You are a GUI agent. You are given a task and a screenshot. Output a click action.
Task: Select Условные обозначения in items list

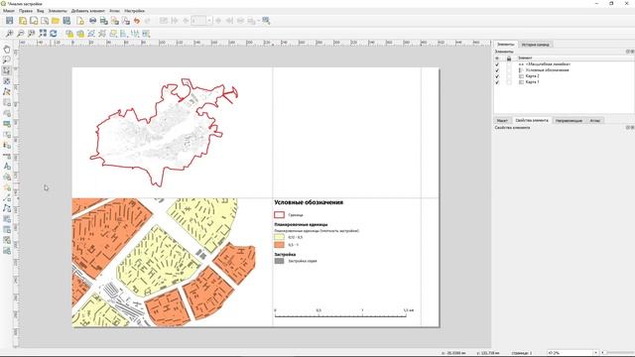pyautogui.click(x=547, y=70)
